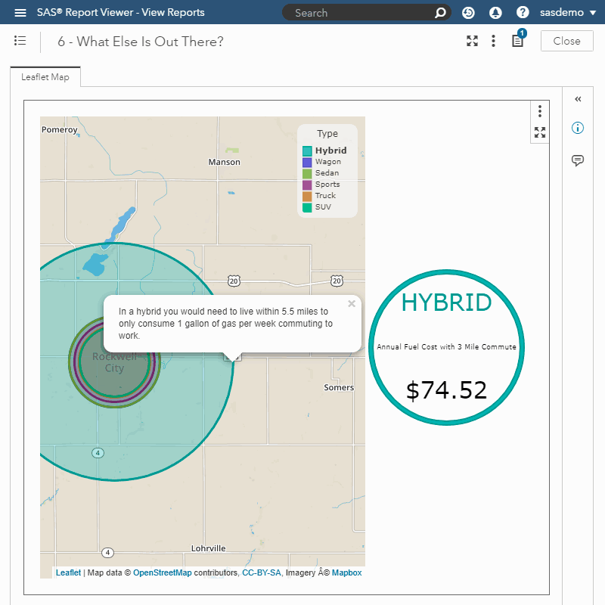The height and width of the screenshot is (605, 605).
Task: Open the report table of contents icon
Action: (20, 41)
